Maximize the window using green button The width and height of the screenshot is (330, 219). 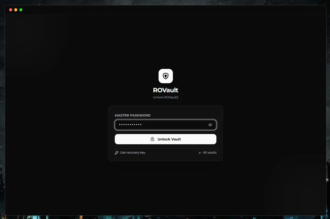pyautogui.click(x=21, y=10)
